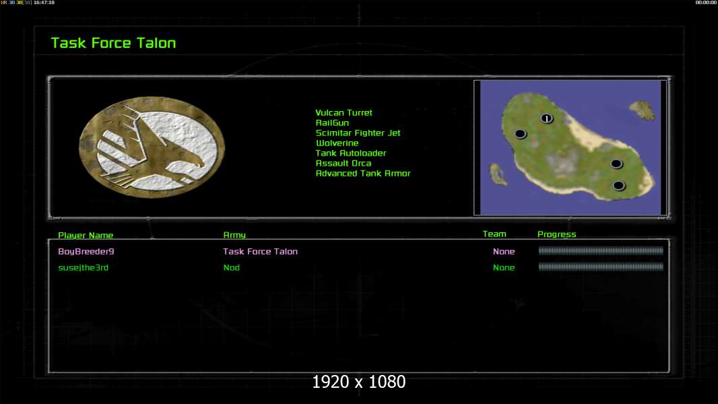Select player susejthe3rd
This screenshot has width=718, height=404.
84,267
